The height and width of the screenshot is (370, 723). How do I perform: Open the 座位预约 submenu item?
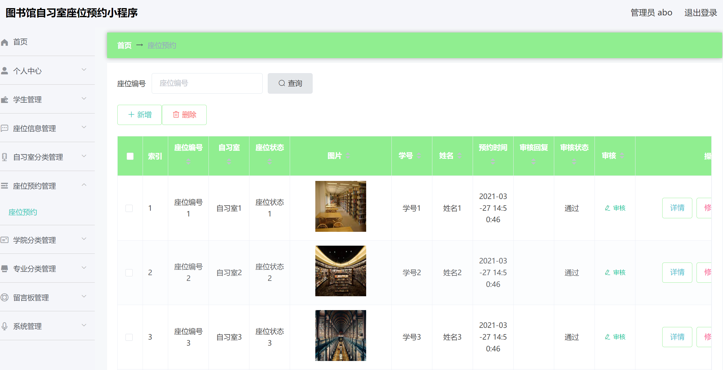coord(23,212)
